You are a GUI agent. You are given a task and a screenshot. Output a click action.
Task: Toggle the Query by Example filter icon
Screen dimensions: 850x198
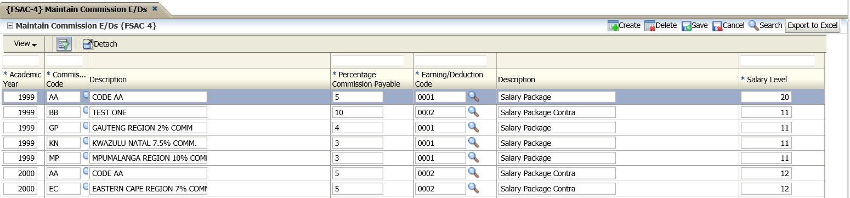[x=65, y=44]
